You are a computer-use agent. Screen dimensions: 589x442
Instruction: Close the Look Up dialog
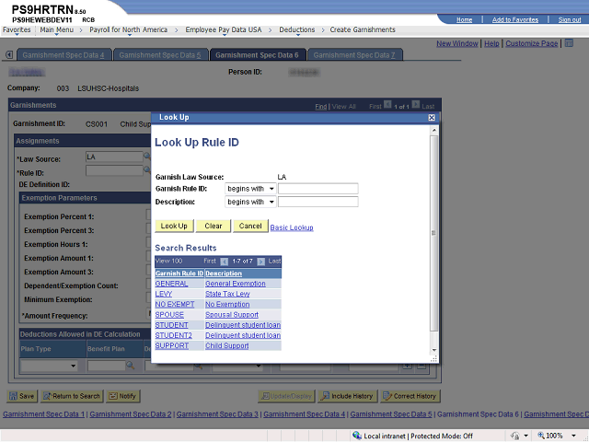click(432, 118)
